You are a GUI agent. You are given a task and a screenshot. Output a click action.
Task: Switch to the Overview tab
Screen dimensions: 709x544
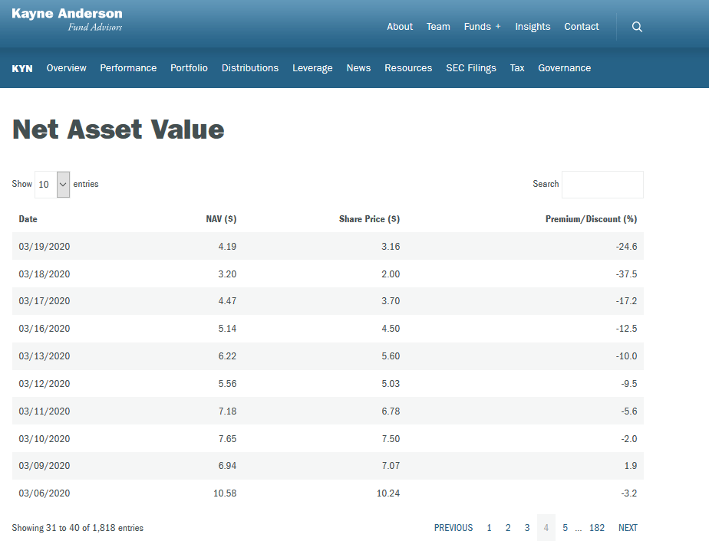[x=67, y=68]
